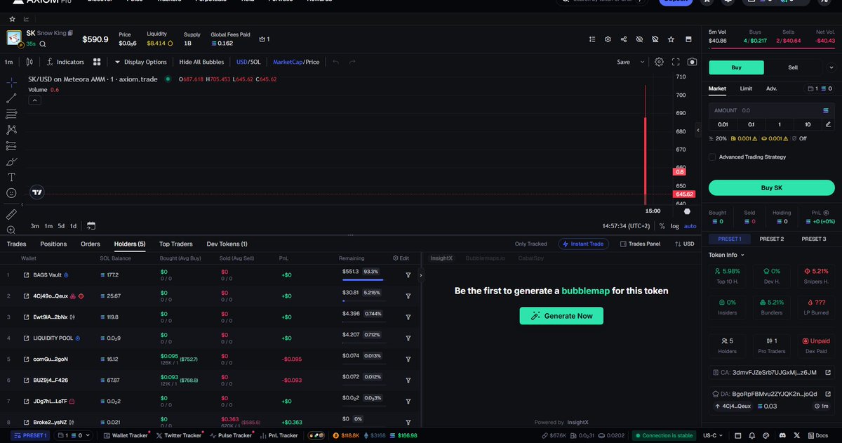Open the Display Options dropdown
This screenshot has width=842, height=443.
[x=140, y=62]
